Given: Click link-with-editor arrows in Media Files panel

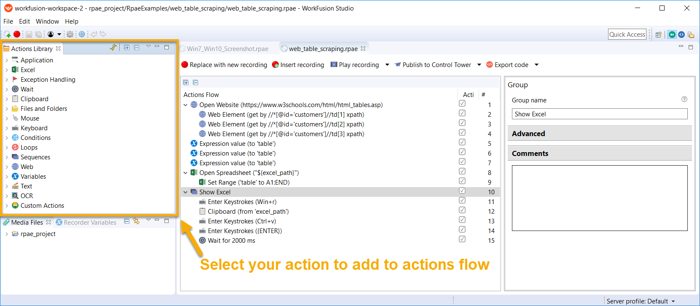Looking at the screenshot, I should pos(136,221).
